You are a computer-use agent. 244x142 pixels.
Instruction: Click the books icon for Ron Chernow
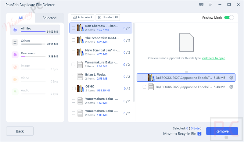point(80,28)
